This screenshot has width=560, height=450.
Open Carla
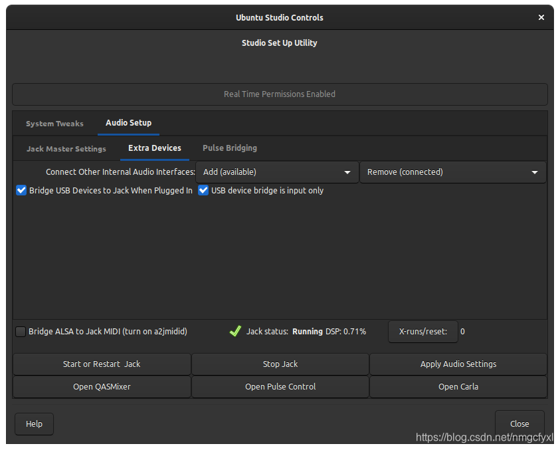pyautogui.click(x=458, y=387)
